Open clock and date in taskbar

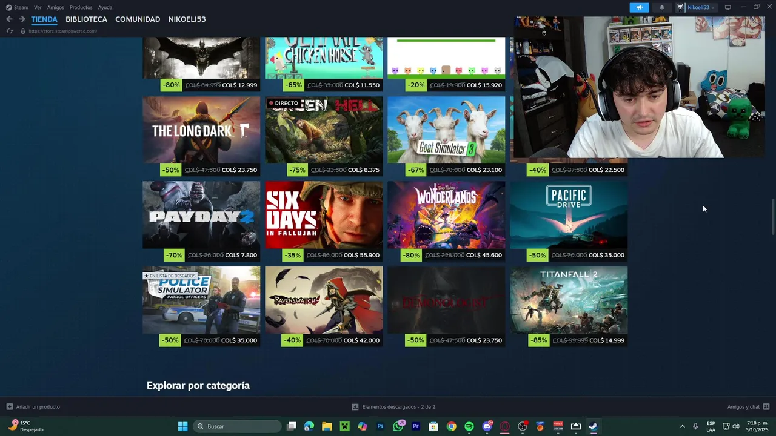click(x=758, y=426)
